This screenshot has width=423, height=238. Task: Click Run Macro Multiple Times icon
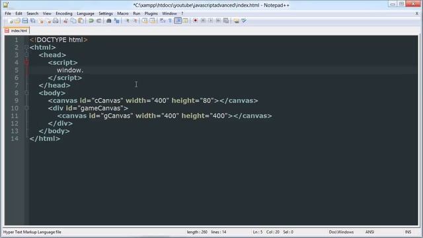[x=218, y=20]
